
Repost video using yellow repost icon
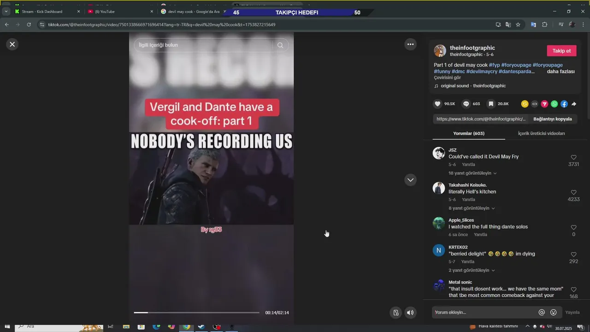pos(525,104)
